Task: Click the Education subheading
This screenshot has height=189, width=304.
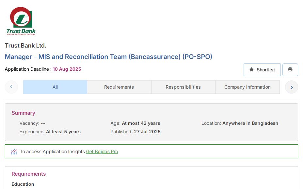Action: pyautogui.click(x=23, y=184)
